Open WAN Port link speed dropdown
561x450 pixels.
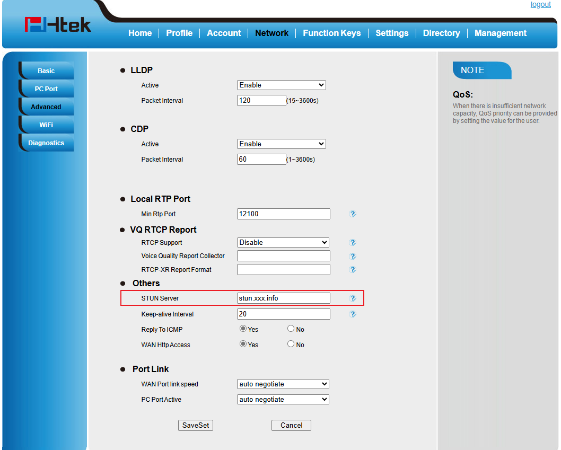283,384
